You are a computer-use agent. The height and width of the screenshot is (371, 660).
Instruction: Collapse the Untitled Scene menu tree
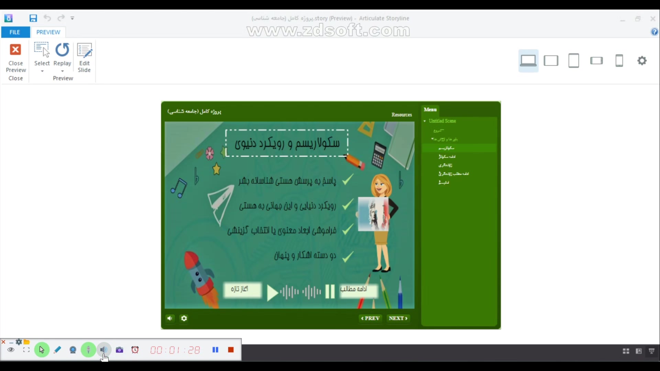425,121
